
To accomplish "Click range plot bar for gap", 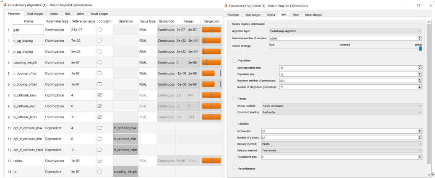I will [211, 30].
